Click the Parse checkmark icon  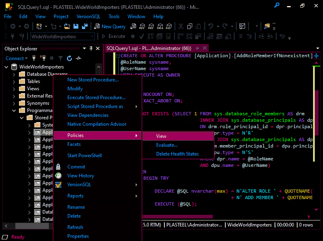click(x=142, y=36)
